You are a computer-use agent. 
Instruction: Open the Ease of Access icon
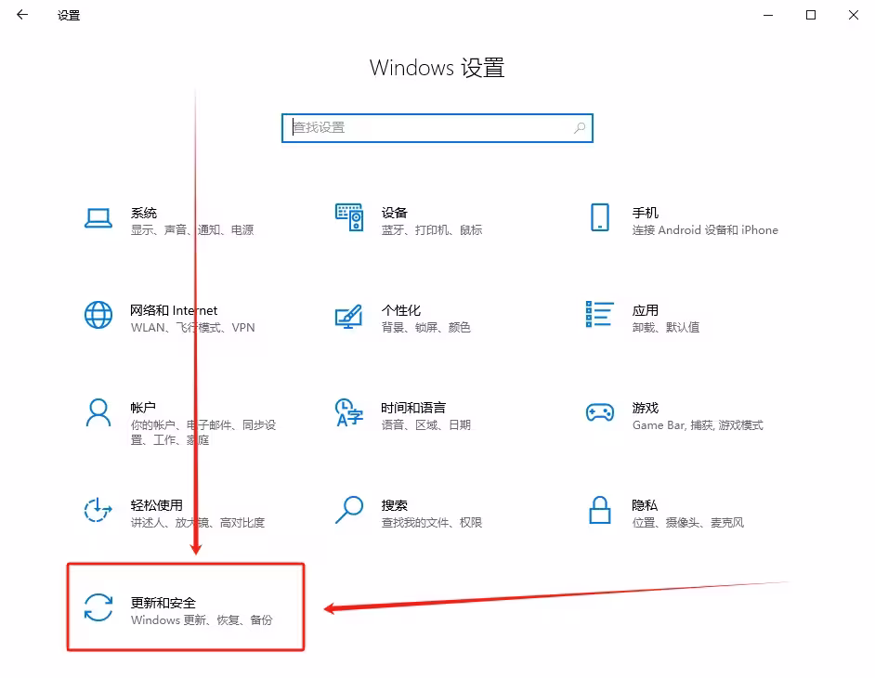coord(98,510)
